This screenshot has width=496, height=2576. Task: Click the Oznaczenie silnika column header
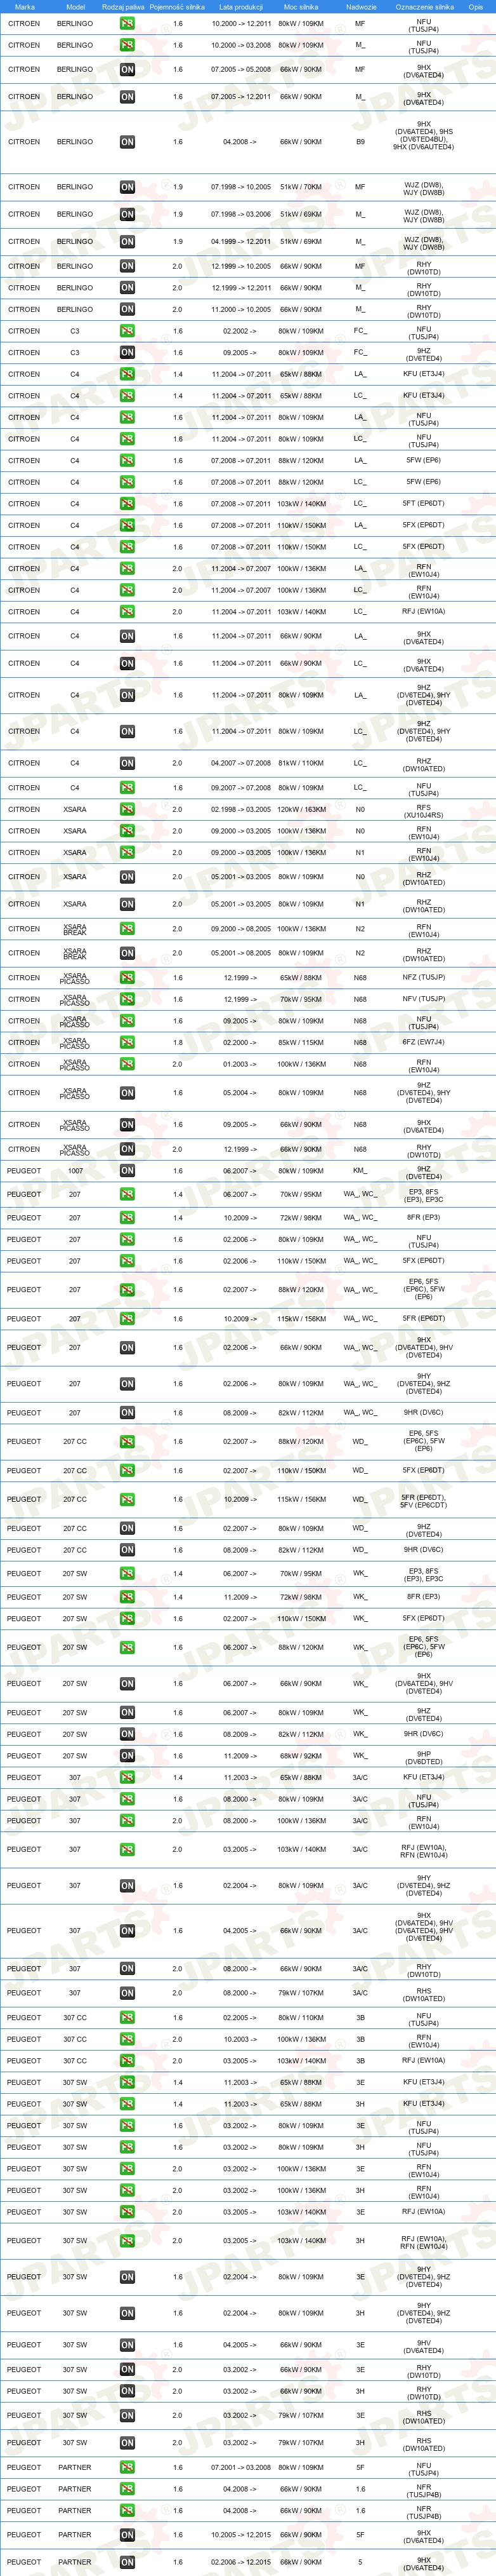[x=424, y=7]
